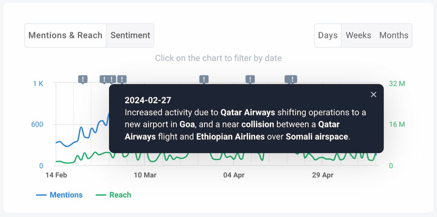
Task: Click the leftmost alert marker above the chart
Action: [83, 79]
